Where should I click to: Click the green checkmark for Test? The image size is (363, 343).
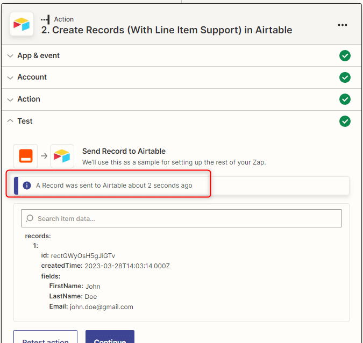click(345, 122)
